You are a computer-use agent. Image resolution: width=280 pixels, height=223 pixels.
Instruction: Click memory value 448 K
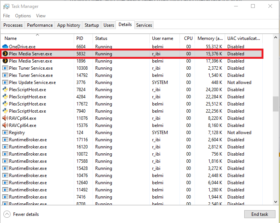[217, 82]
